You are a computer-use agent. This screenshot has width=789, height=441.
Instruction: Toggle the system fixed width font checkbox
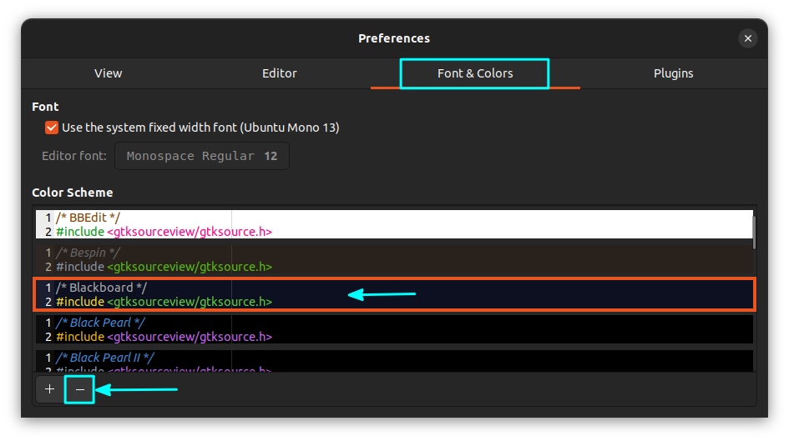coord(52,128)
